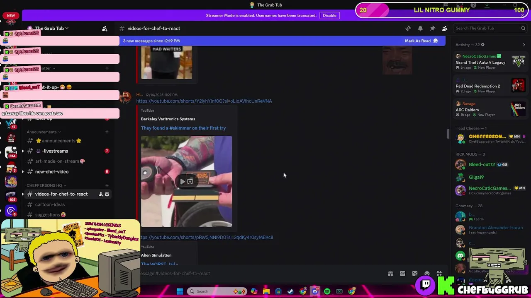Viewport: 531px width, 298px height.
Task: Click the search magnifier icon
Action: 523,28
